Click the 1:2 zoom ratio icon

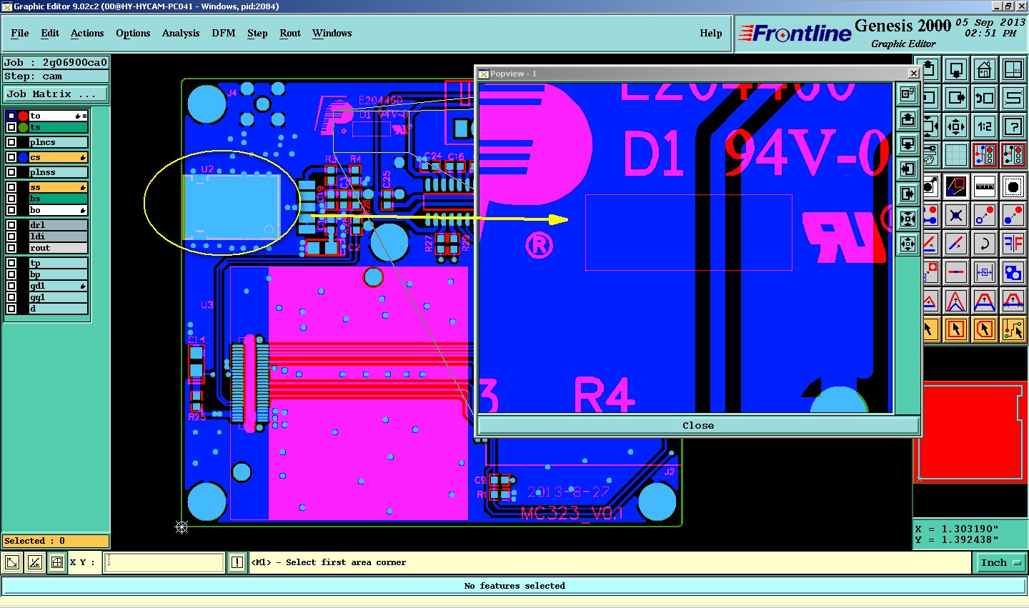pos(985,127)
